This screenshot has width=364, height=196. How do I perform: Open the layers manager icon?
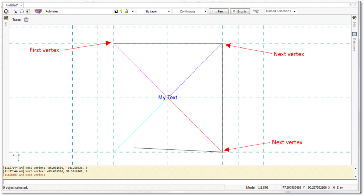pos(38,11)
